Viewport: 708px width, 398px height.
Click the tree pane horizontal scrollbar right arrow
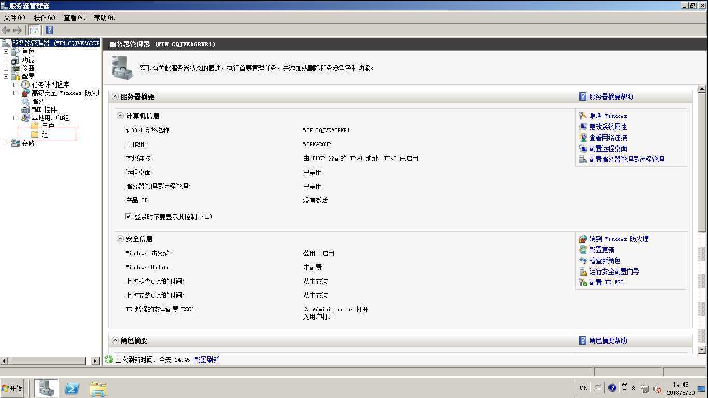pos(95,361)
